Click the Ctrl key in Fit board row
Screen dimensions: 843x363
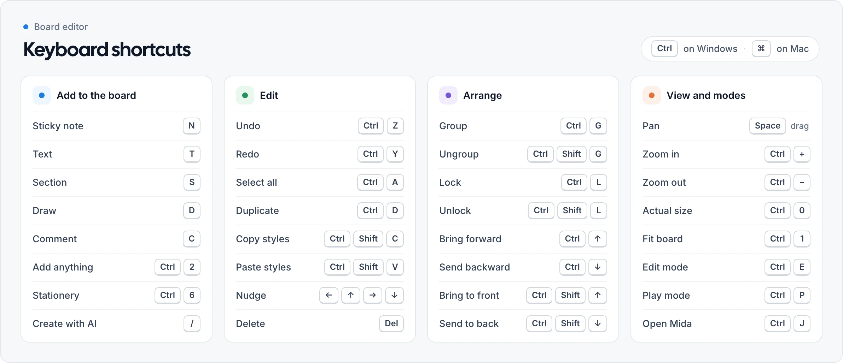pos(777,239)
